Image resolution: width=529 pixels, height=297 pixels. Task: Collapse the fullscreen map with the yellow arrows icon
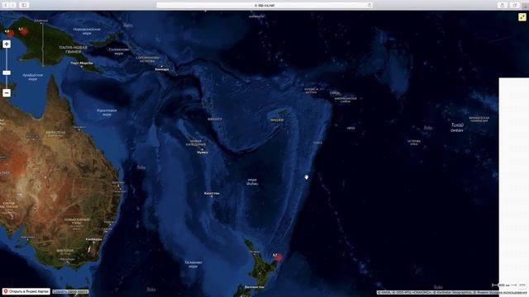[x=522, y=16]
